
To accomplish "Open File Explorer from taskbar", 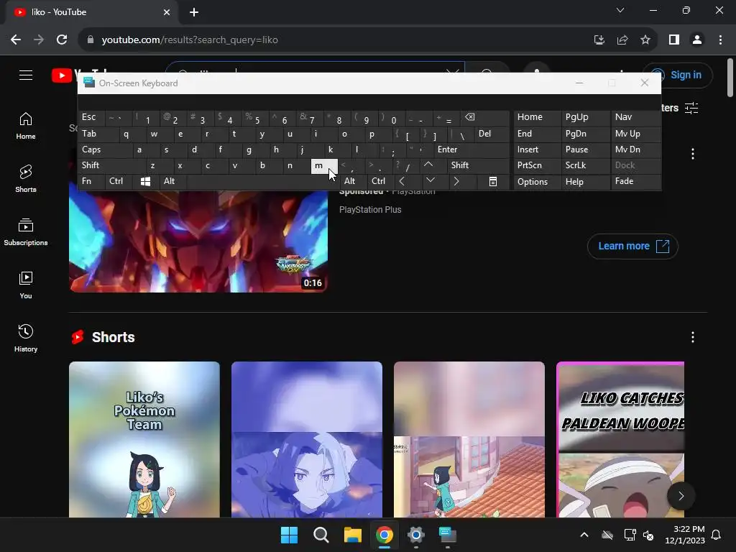I will click(352, 535).
